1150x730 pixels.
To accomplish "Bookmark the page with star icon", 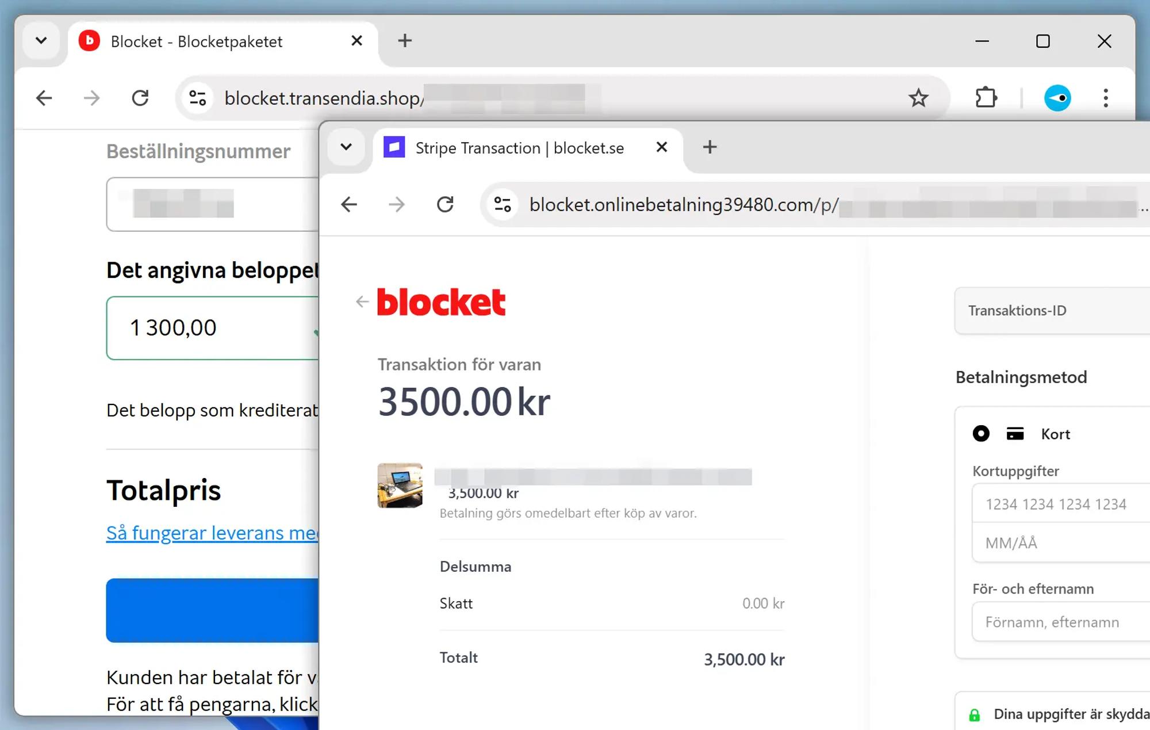I will (x=918, y=98).
